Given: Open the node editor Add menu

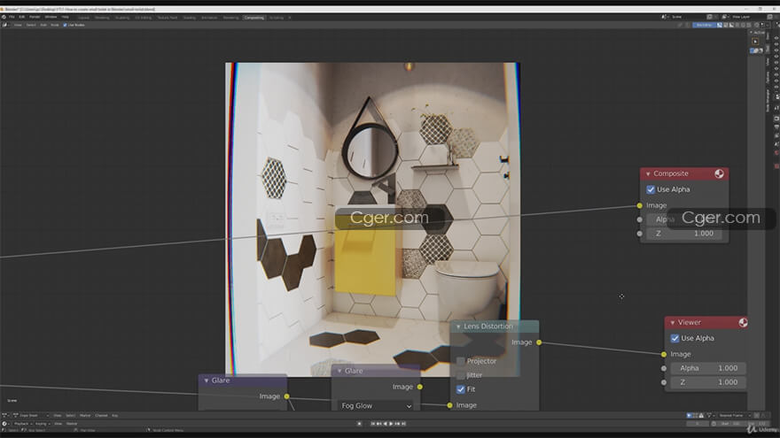Looking at the screenshot, I should (x=43, y=25).
